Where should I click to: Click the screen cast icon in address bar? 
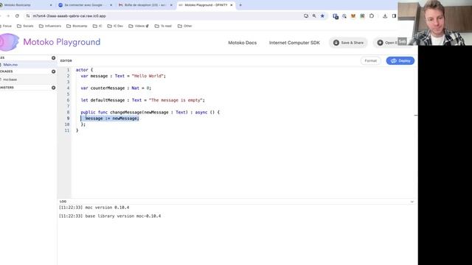point(306,16)
